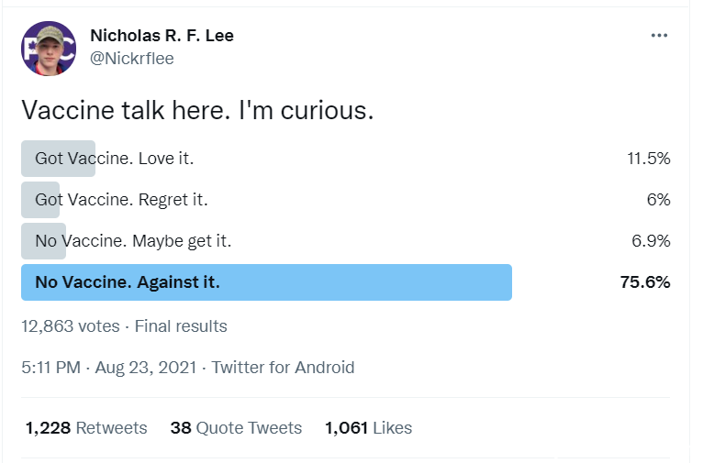This screenshot has height=463, width=703.
Task: Click Nicholas R. F. Lee's profile picture
Action: click(49, 49)
